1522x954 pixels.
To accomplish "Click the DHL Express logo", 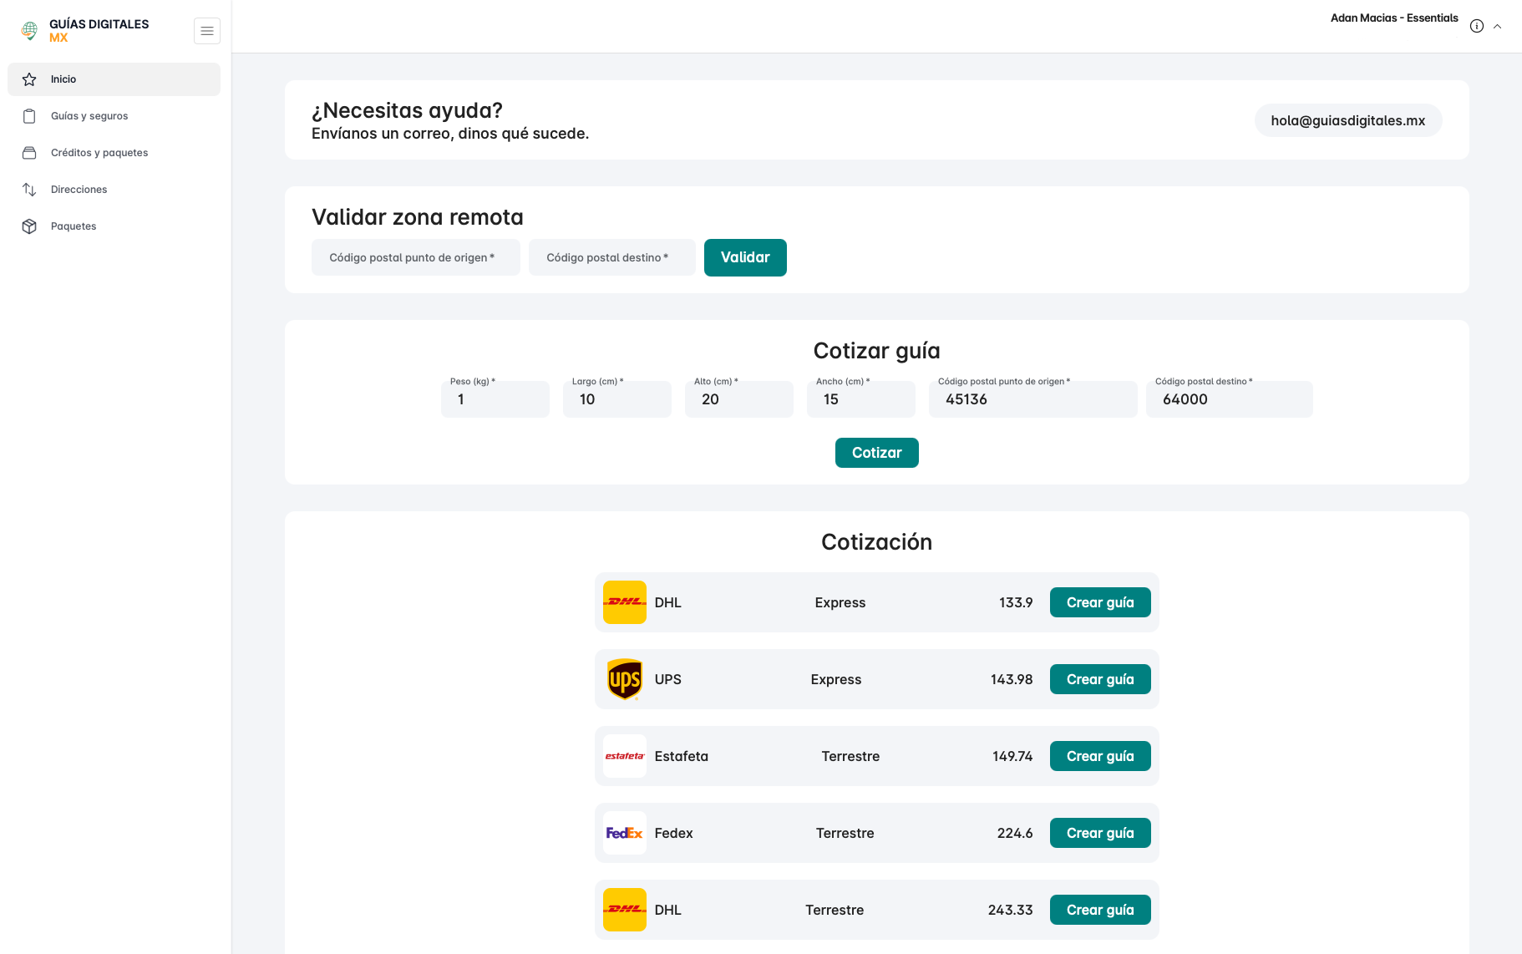I will pyautogui.click(x=624, y=602).
